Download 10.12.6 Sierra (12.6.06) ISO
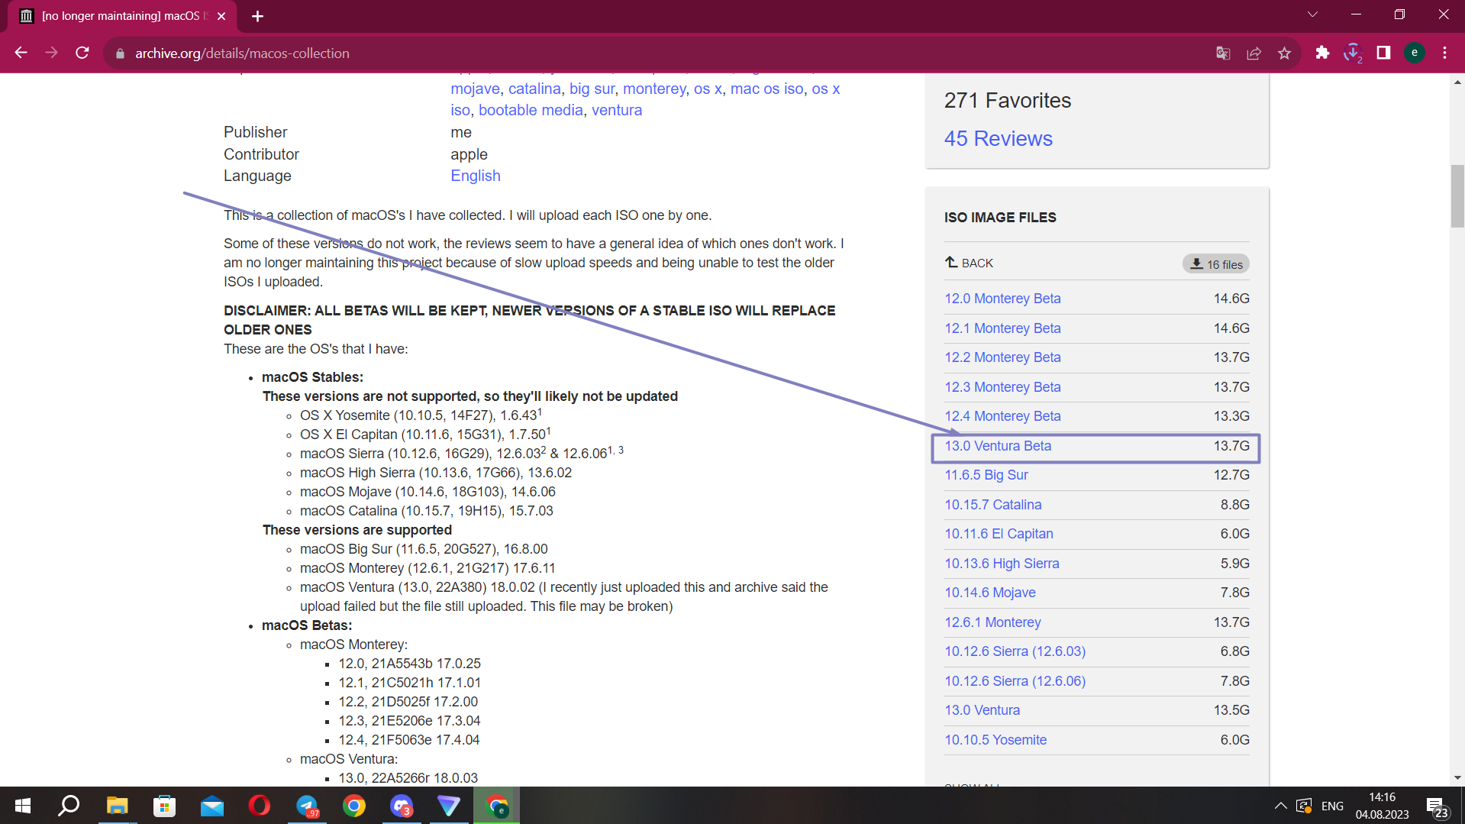1465x824 pixels. click(x=1015, y=681)
